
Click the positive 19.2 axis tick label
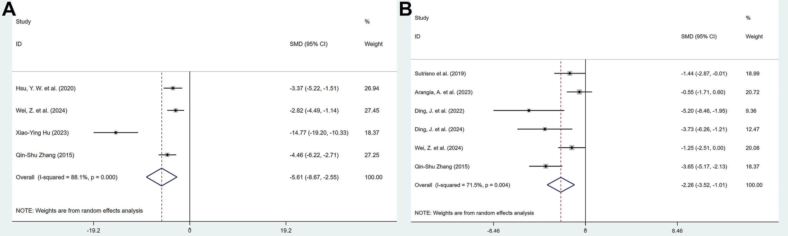[x=286, y=231]
